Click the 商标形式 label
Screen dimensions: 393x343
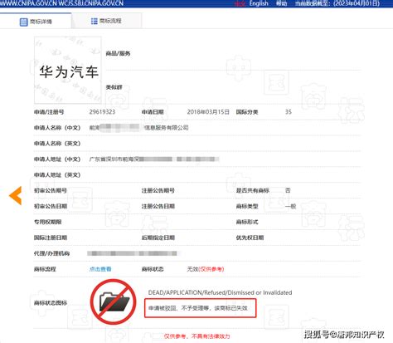(247, 222)
